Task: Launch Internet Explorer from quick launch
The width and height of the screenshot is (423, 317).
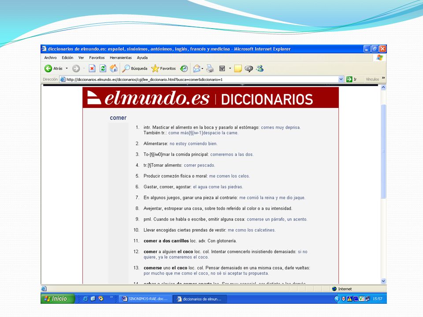Action: [85, 299]
